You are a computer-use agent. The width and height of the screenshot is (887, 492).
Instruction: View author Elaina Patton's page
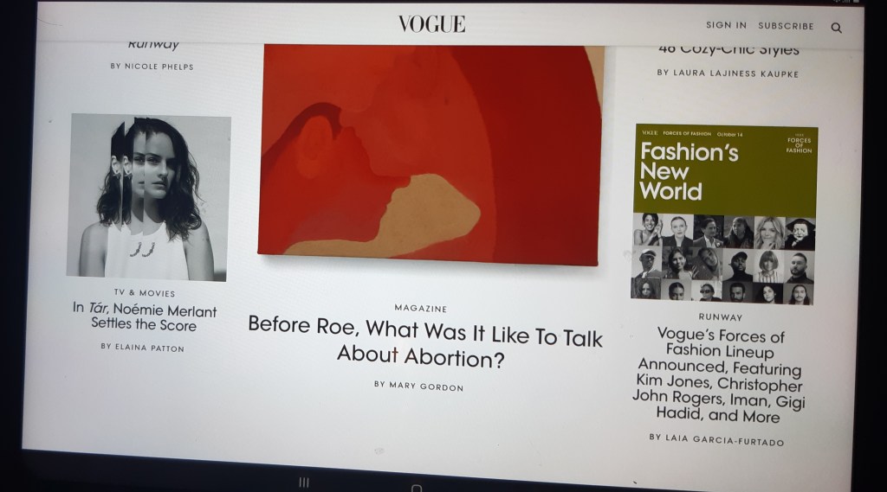tap(142, 347)
